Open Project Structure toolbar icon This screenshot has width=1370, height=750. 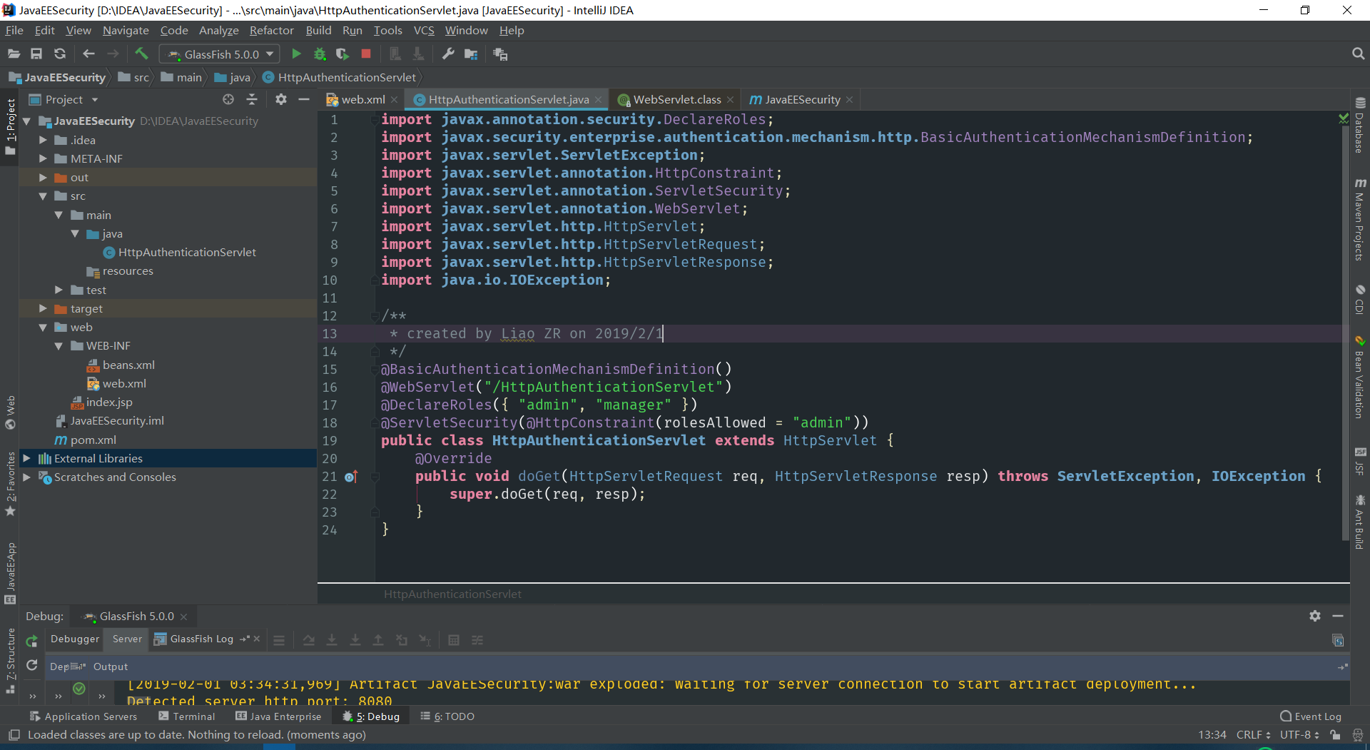point(471,54)
